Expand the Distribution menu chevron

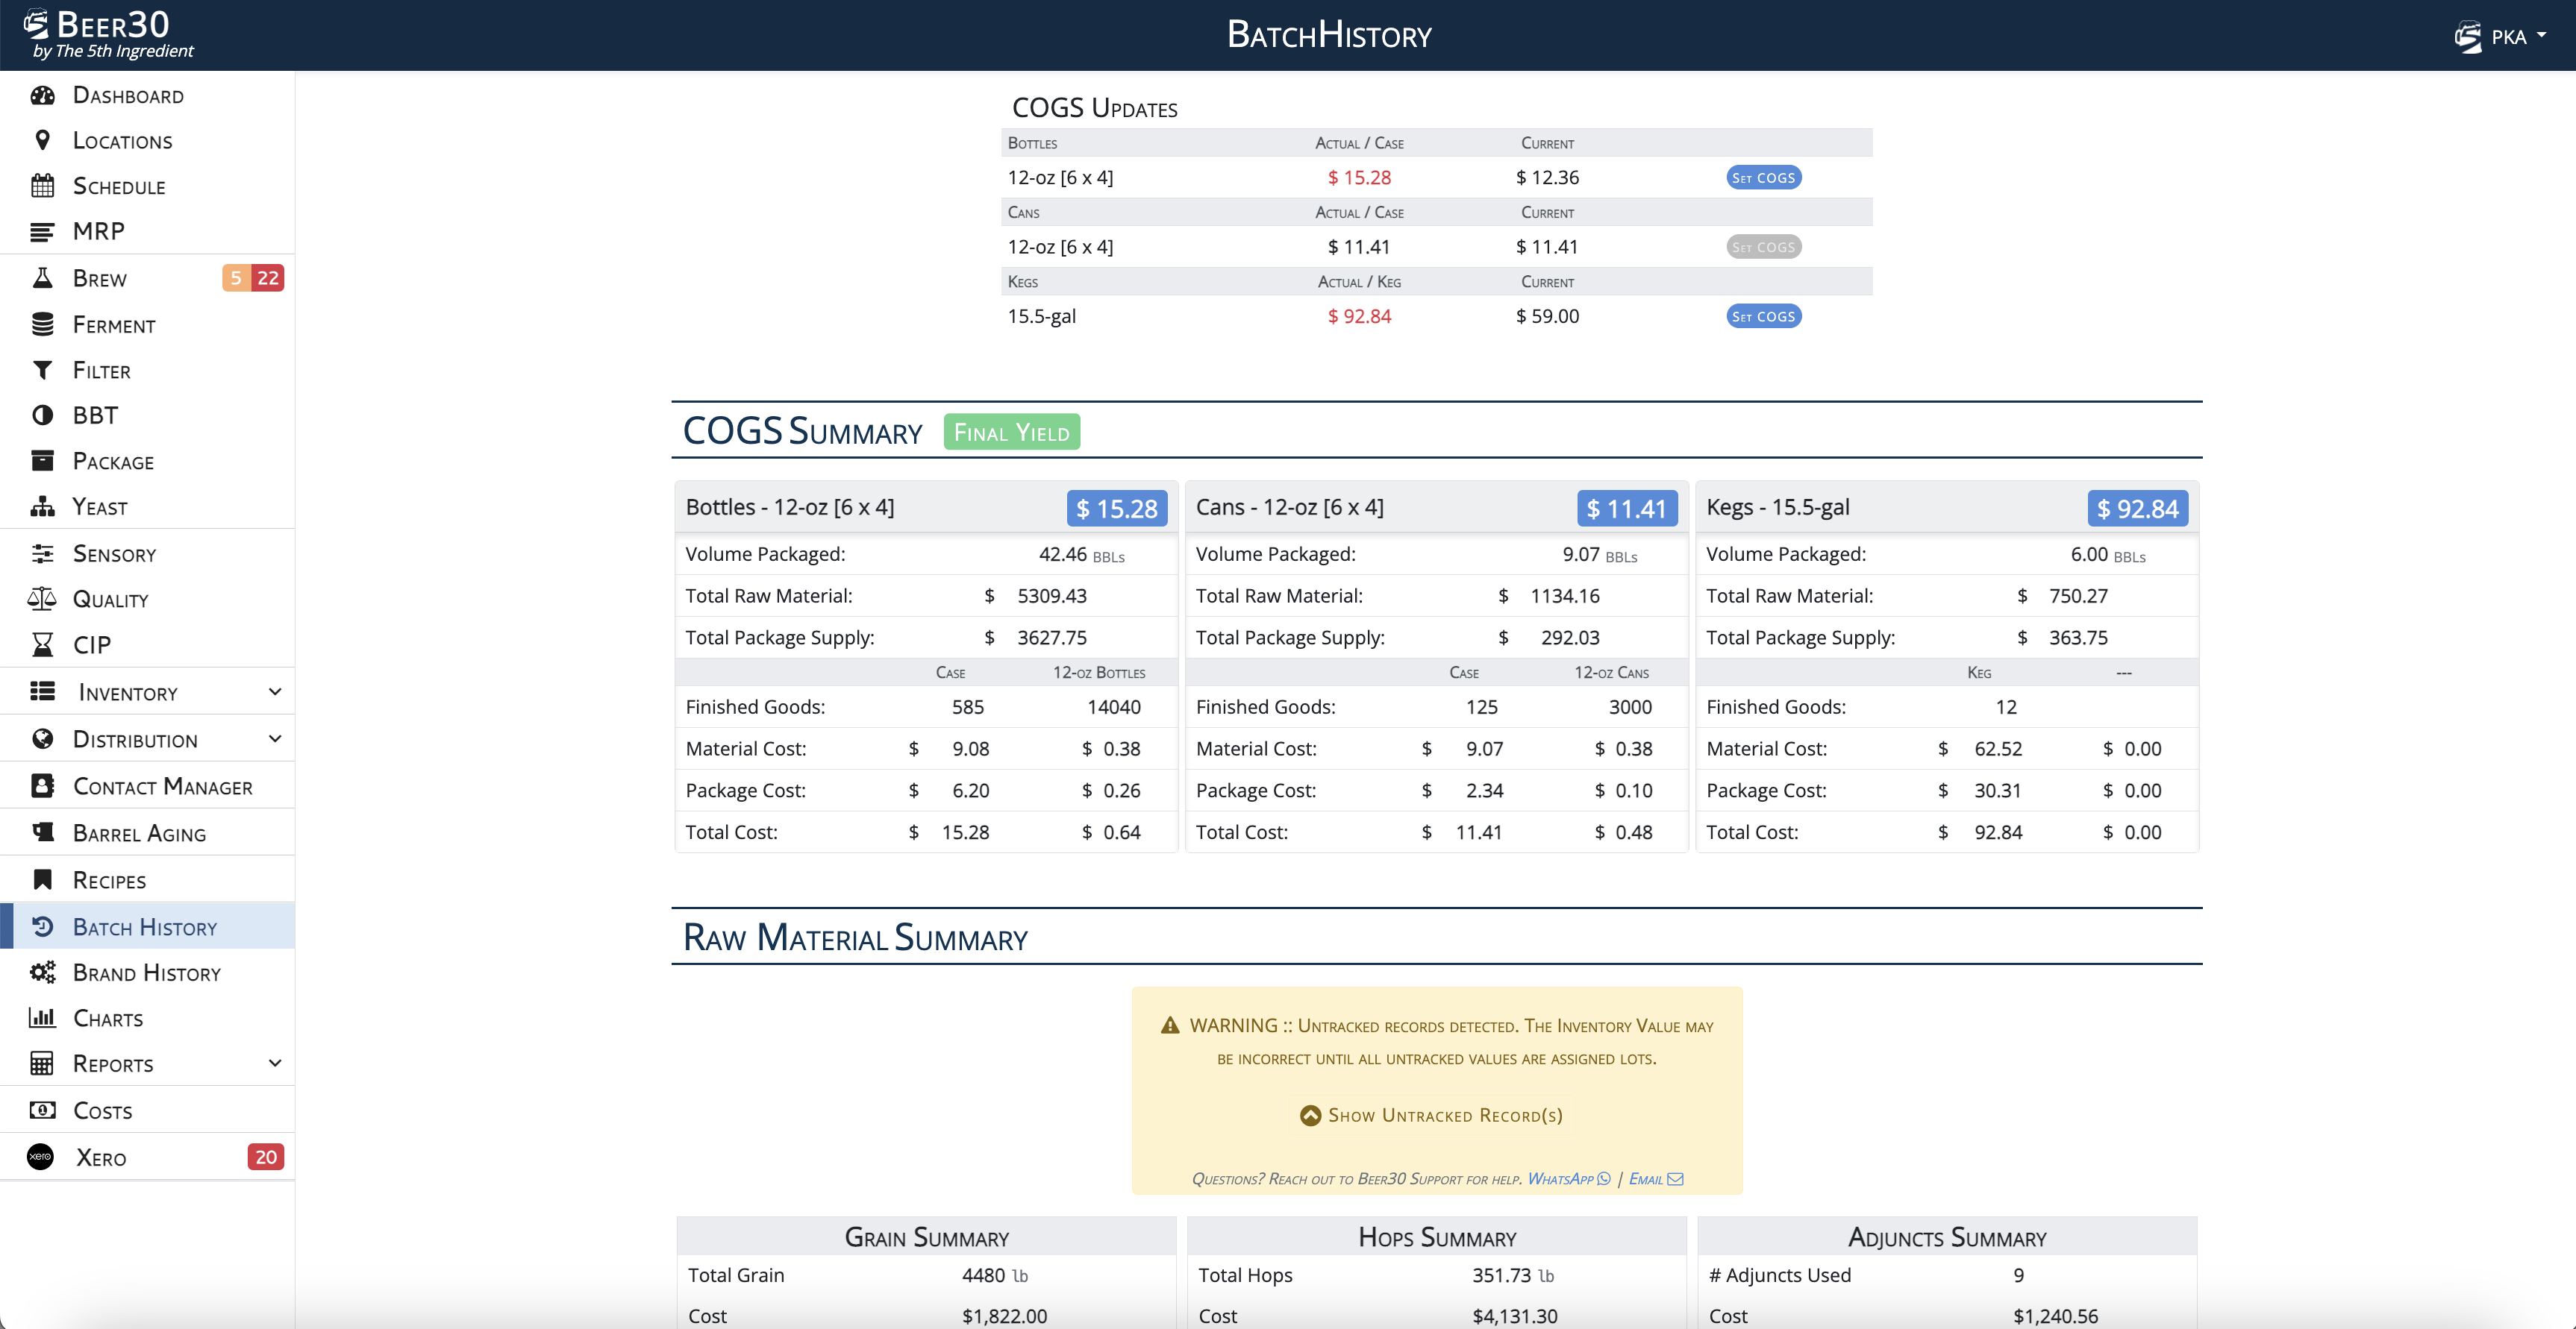coord(275,738)
